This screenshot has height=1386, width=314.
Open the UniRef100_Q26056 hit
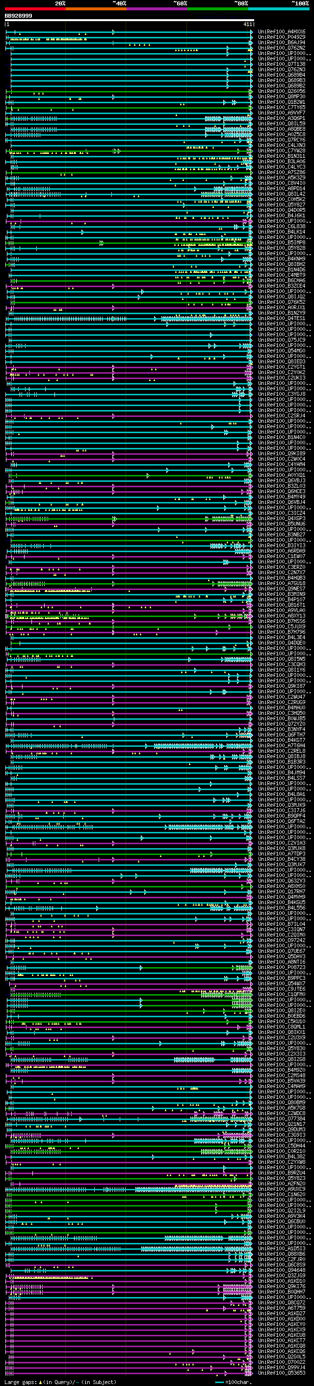[x=282, y=91]
